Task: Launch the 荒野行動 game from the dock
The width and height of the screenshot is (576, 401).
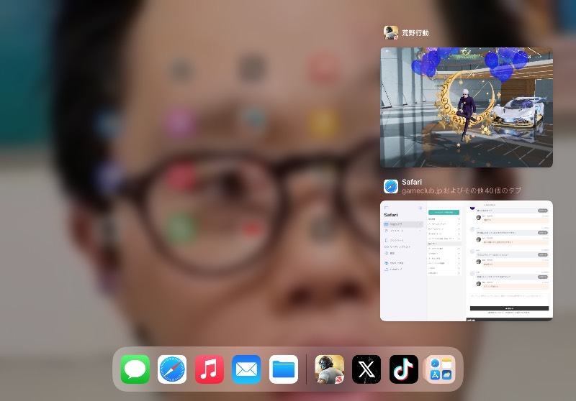Action: click(x=330, y=369)
